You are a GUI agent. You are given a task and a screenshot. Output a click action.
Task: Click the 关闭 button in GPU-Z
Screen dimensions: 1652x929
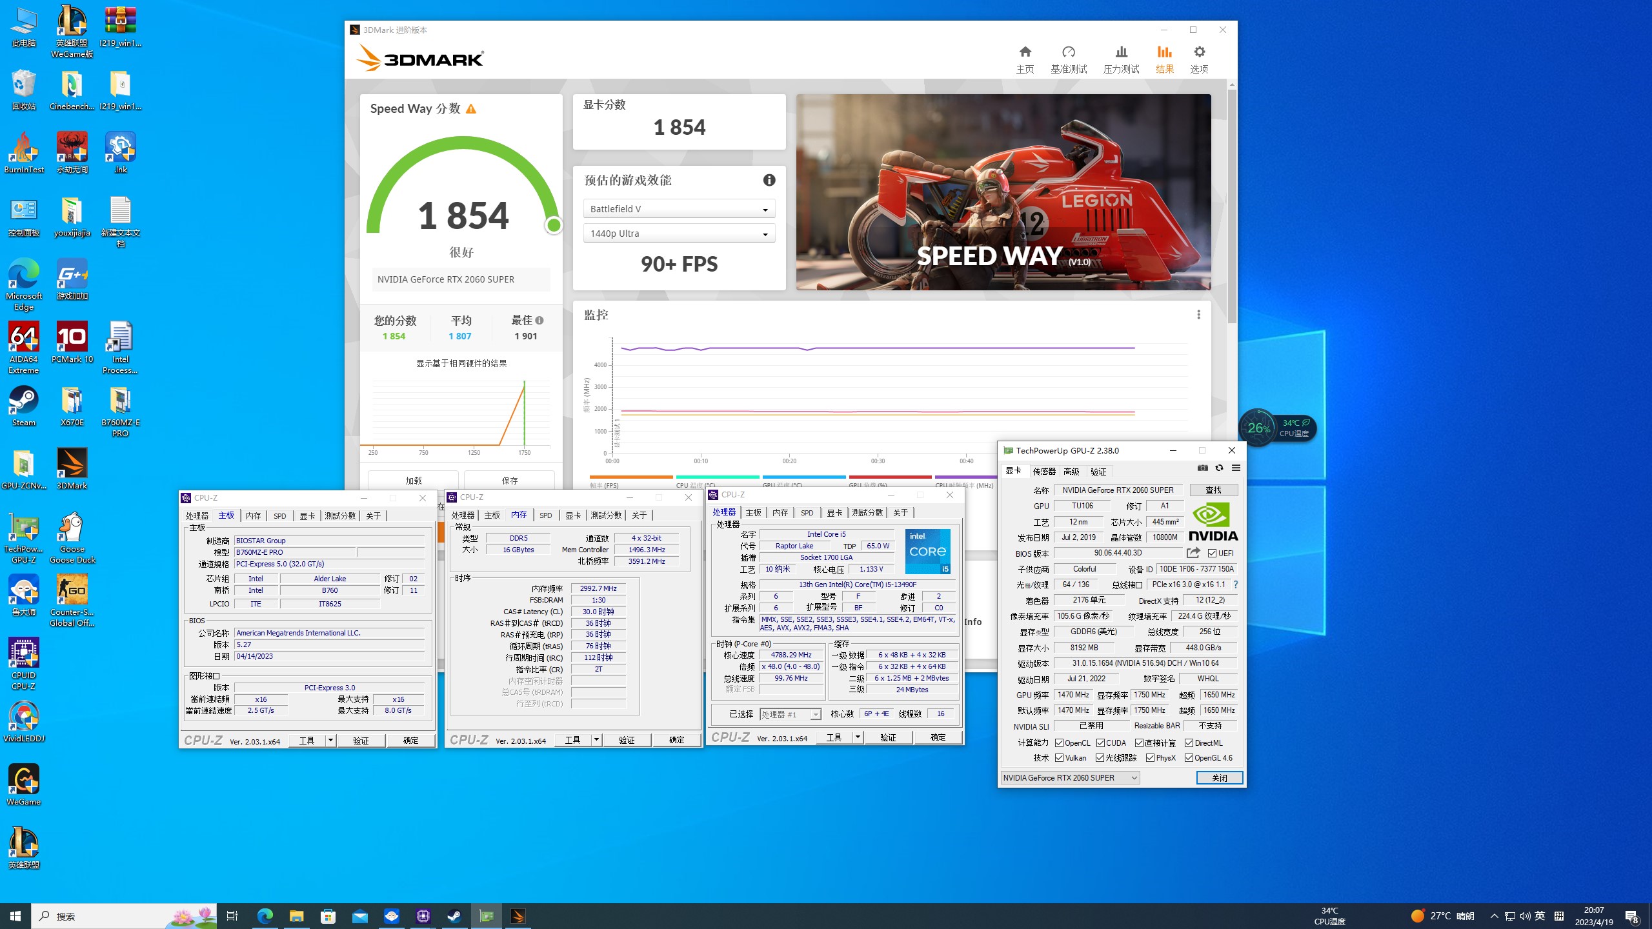tap(1219, 778)
